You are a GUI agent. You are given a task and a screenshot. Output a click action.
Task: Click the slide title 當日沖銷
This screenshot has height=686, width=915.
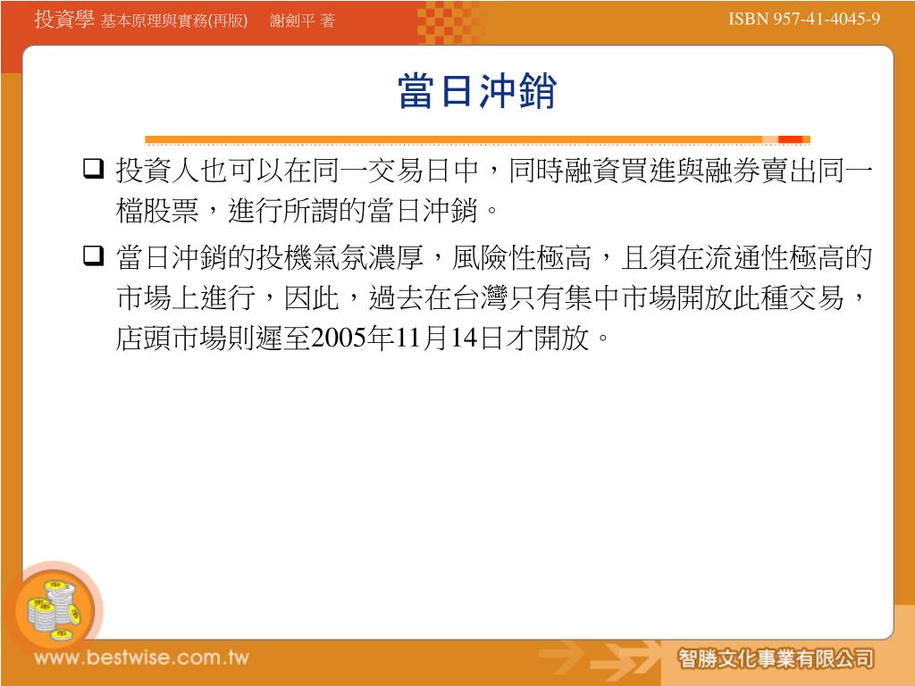pos(477,92)
